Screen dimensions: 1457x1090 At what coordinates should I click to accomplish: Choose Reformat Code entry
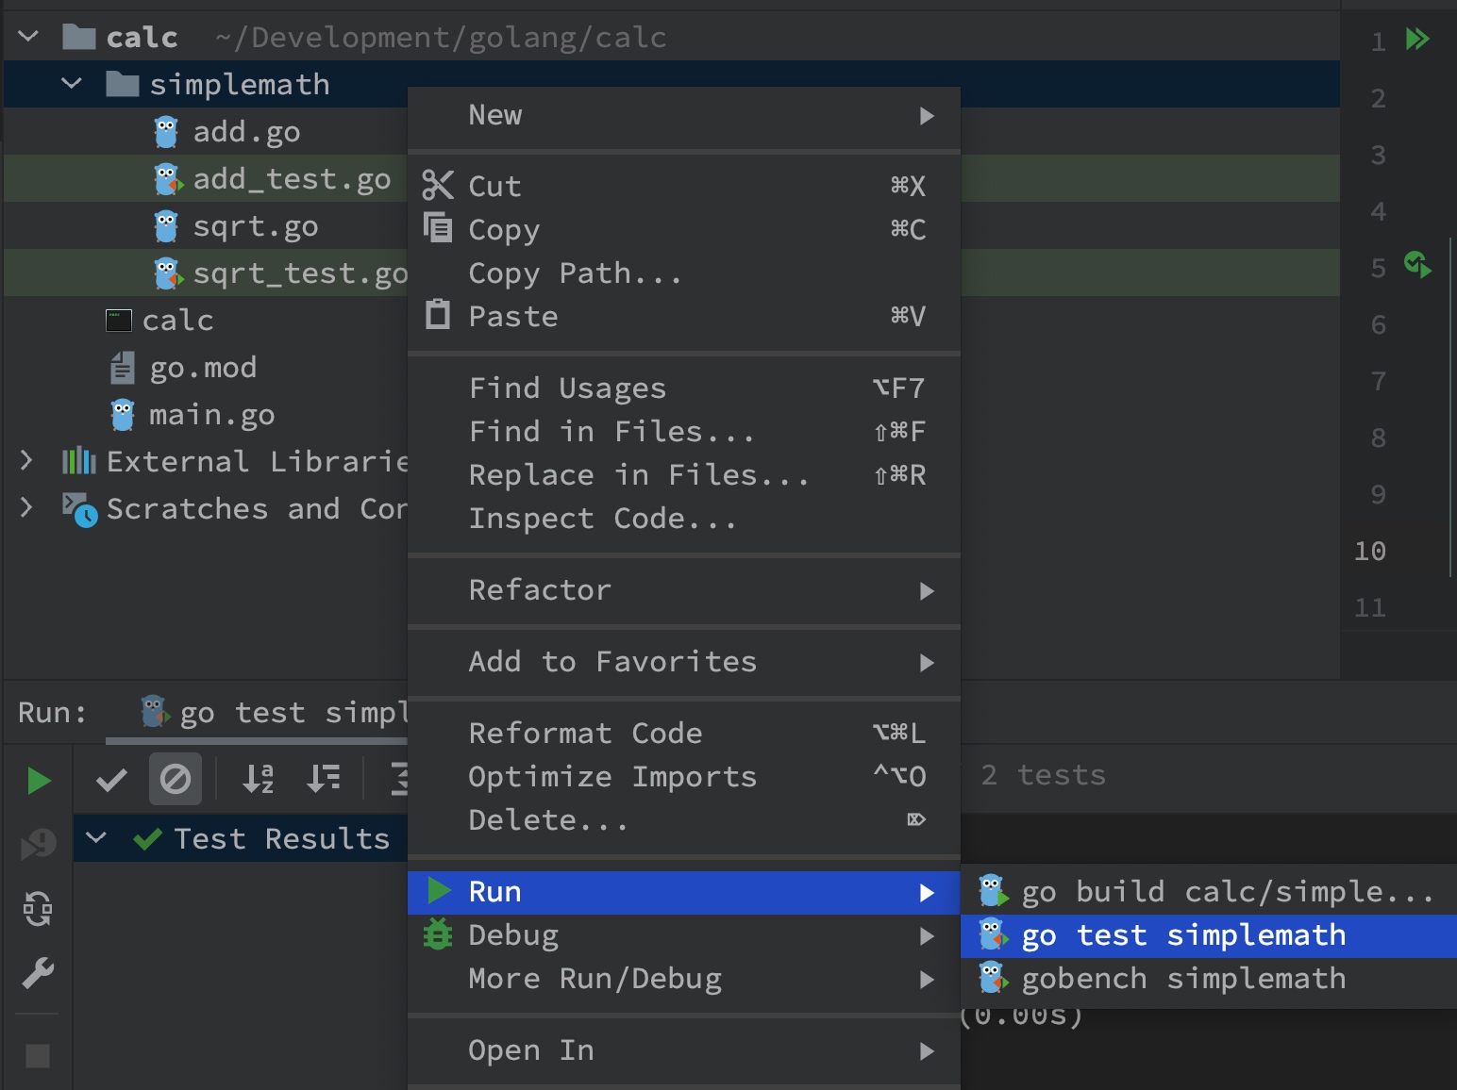coord(684,733)
